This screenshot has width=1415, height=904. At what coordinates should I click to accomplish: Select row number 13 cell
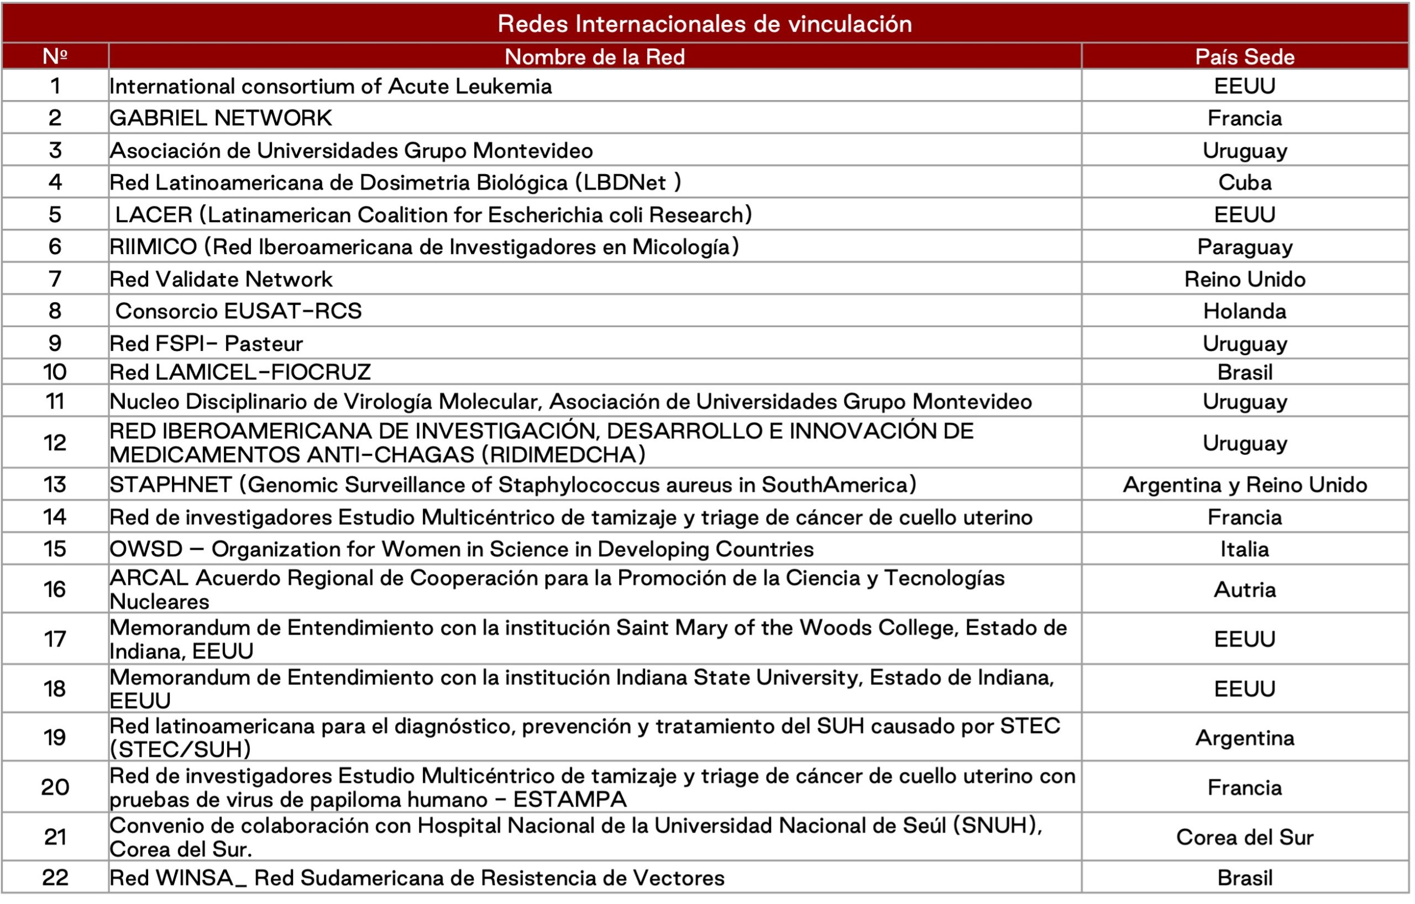[x=55, y=485]
